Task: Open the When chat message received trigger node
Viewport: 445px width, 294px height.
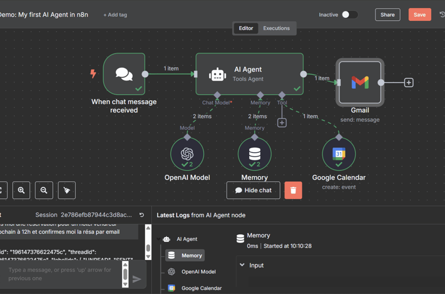Action: (x=124, y=74)
